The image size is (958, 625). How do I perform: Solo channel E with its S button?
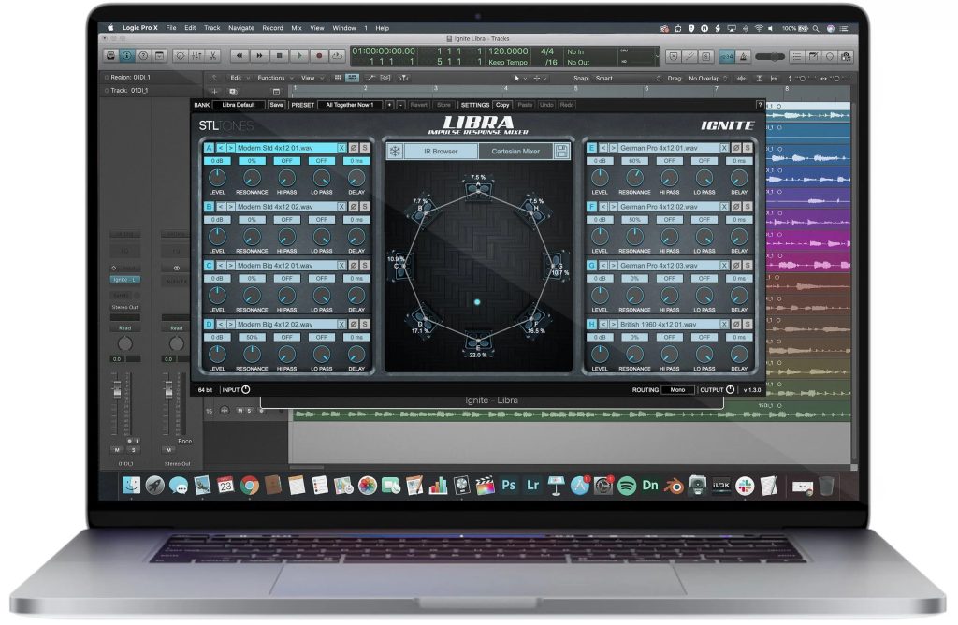pyautogui.click(x=748, y=148)
